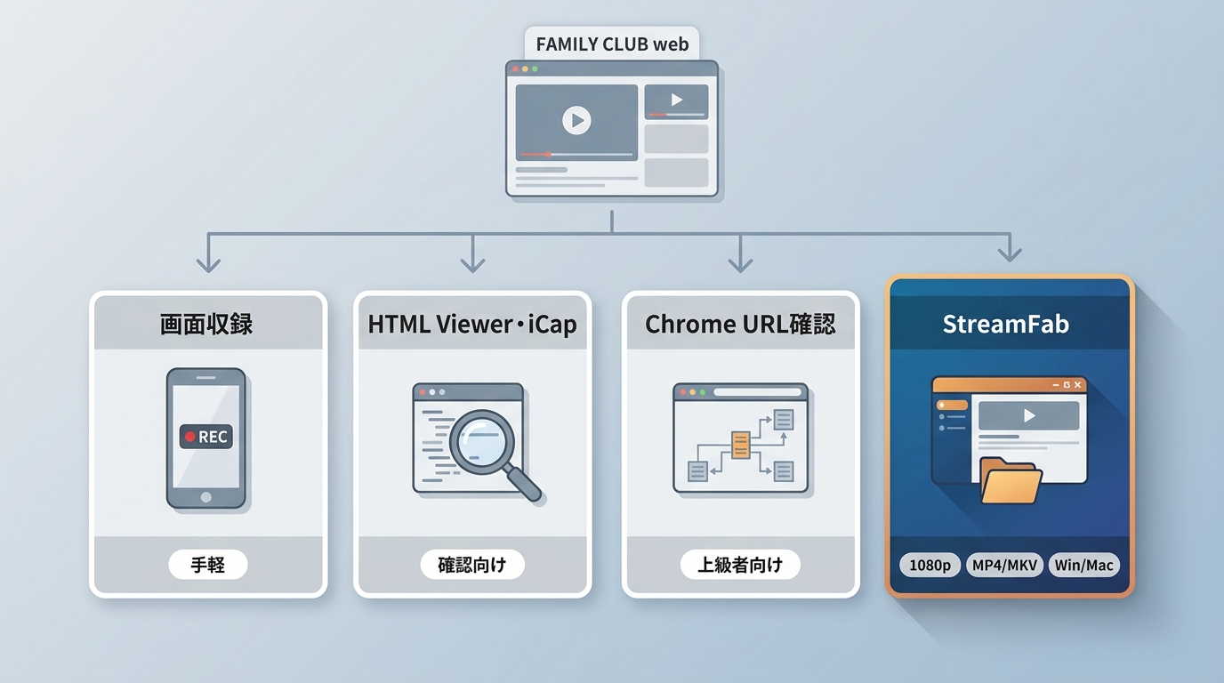The height and width of the screenshot is (683, 1224).
Task: Click the Chrome window address bar
Action: tap(756, 392)
